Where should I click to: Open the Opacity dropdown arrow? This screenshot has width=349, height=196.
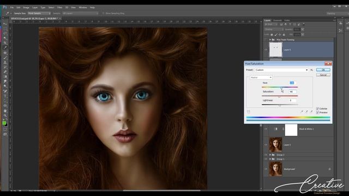(x=303, y=29)
